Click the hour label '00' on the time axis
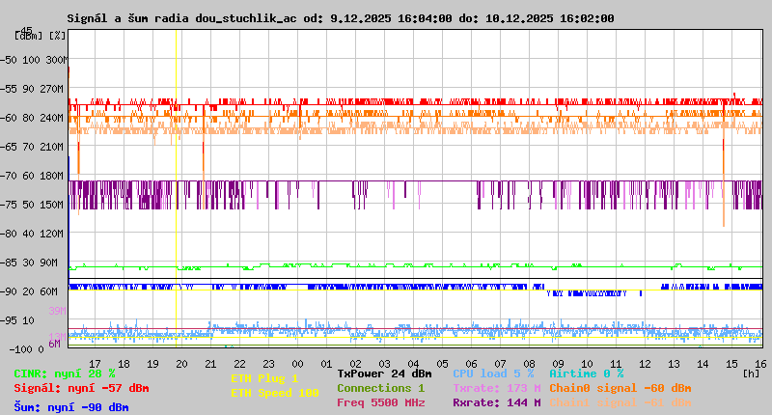 297,364
